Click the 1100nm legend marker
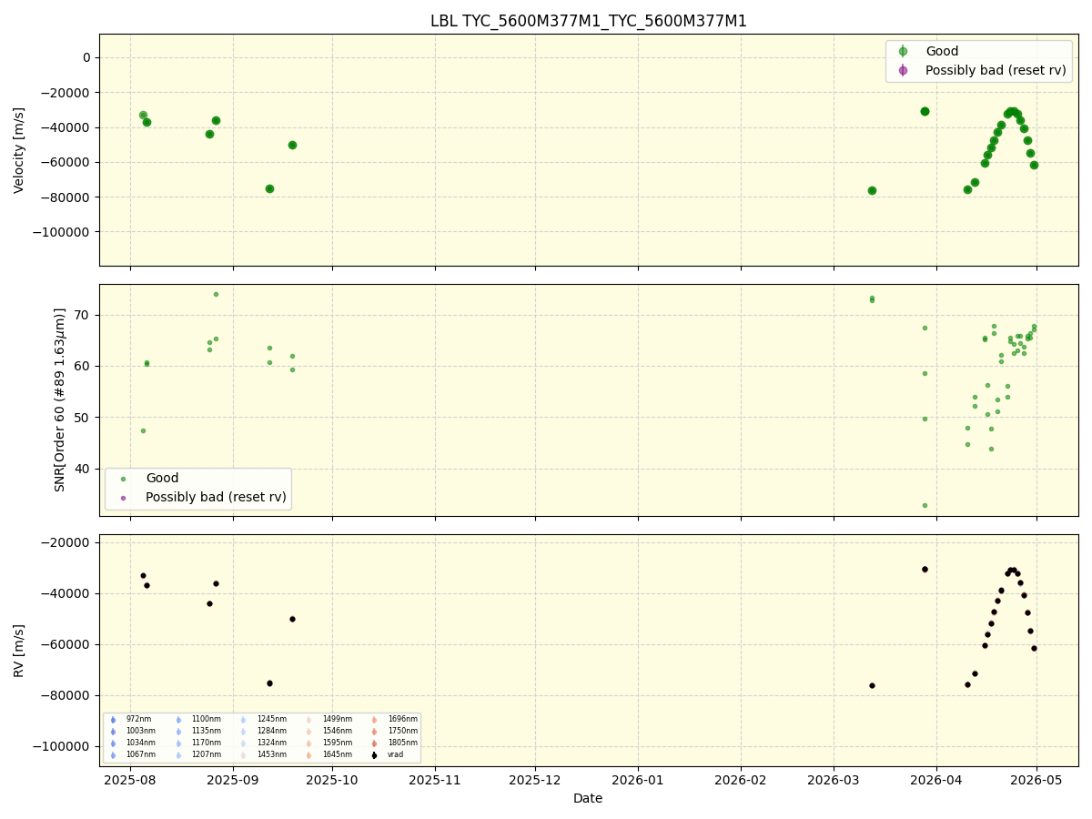The width and height of the screenshot is (1092, 819). [178, 720]
